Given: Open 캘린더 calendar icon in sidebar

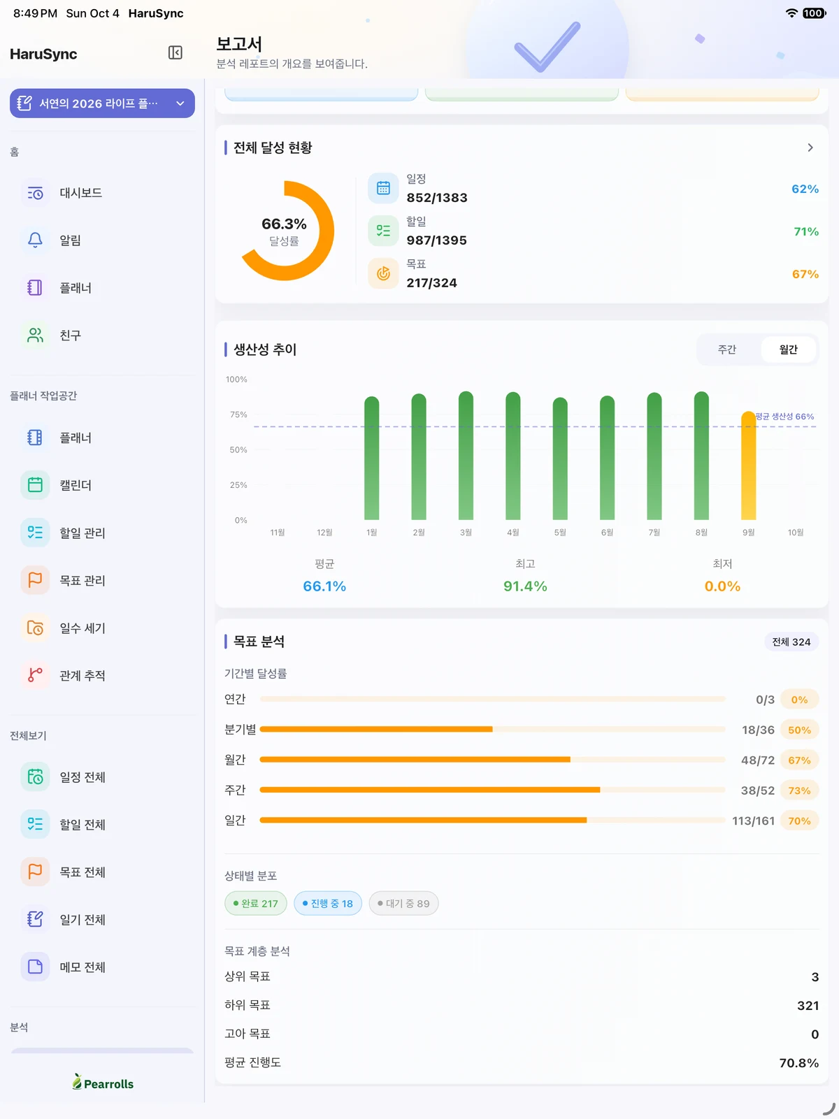Looking at the screenshot, I should coord(35,485).
